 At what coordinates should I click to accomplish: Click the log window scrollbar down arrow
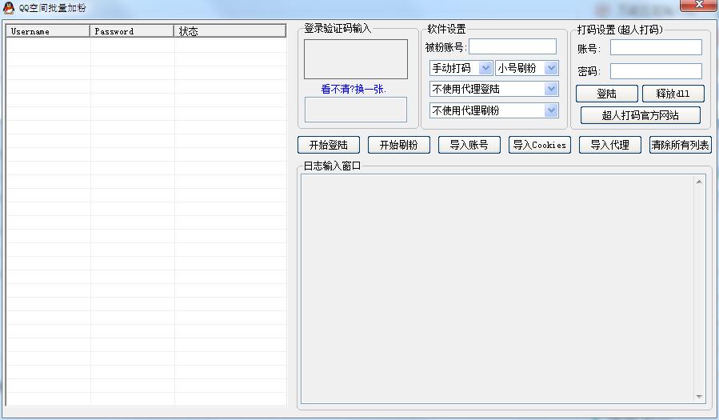point(700,397)
